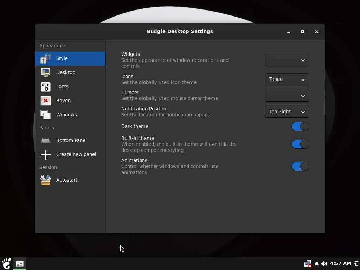Click the Dark theme label
Viewport: 360px width, 270px height.
135,126
